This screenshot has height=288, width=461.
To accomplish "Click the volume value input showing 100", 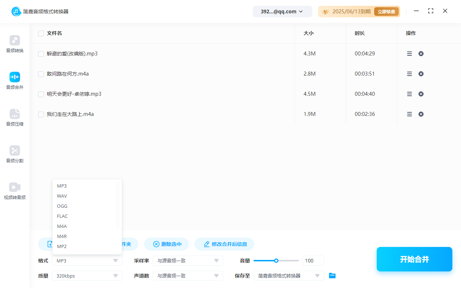I will (313, 260).
